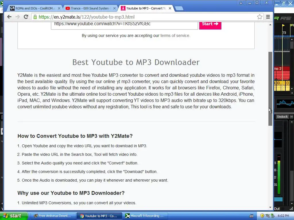Click the on-screen keyboard taskbar icon
Screen dimensions: 294x220
pos(252,216)
